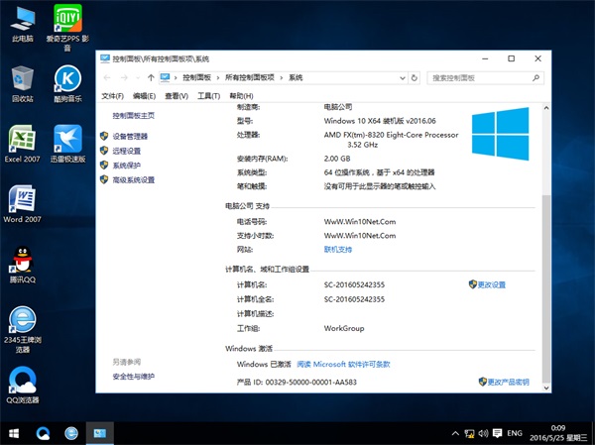Open the 工具(T) menu
Screen dimensions: 595x445
pos(207,96)
